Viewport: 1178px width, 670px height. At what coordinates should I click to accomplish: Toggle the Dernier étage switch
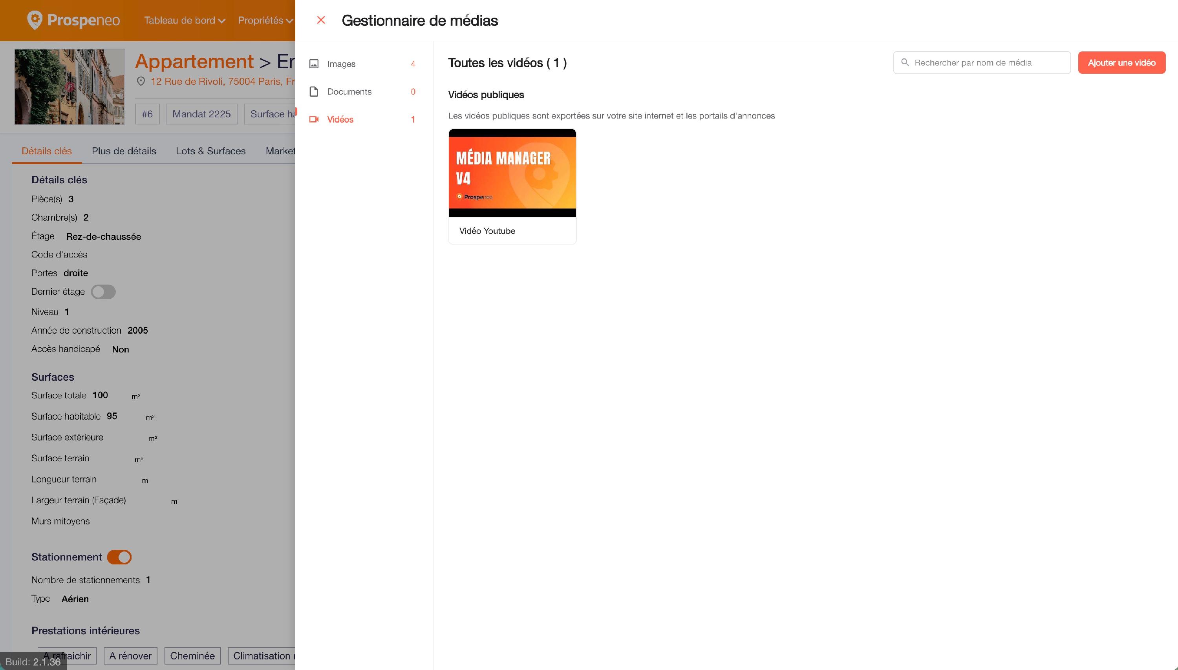tap(103, 292)
